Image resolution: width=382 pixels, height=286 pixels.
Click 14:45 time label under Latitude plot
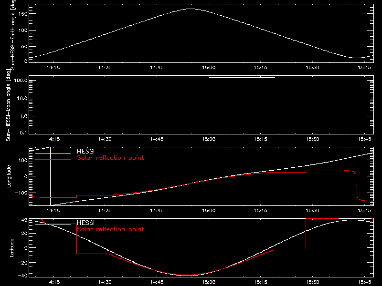point(157,282)
